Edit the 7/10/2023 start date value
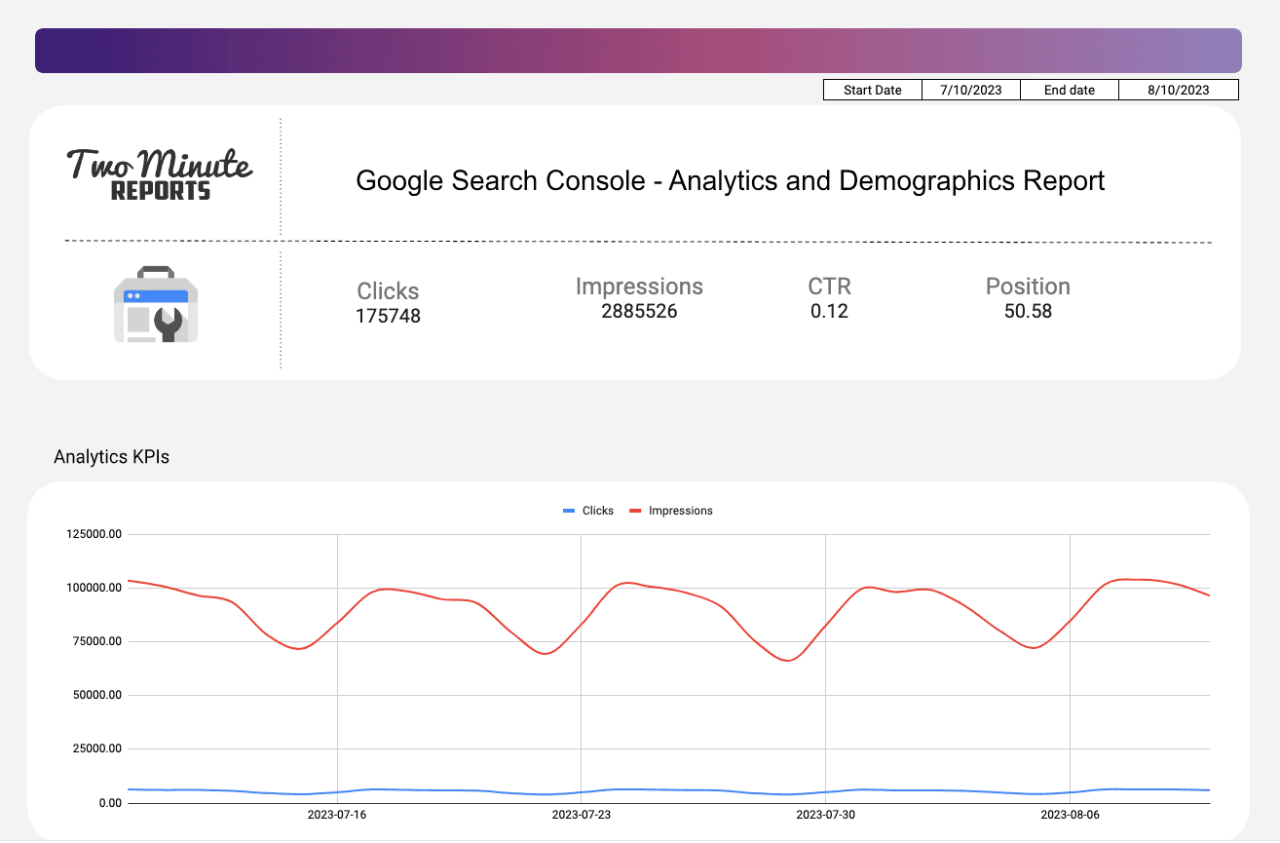 pyautogui.click(x=971, y=90)
